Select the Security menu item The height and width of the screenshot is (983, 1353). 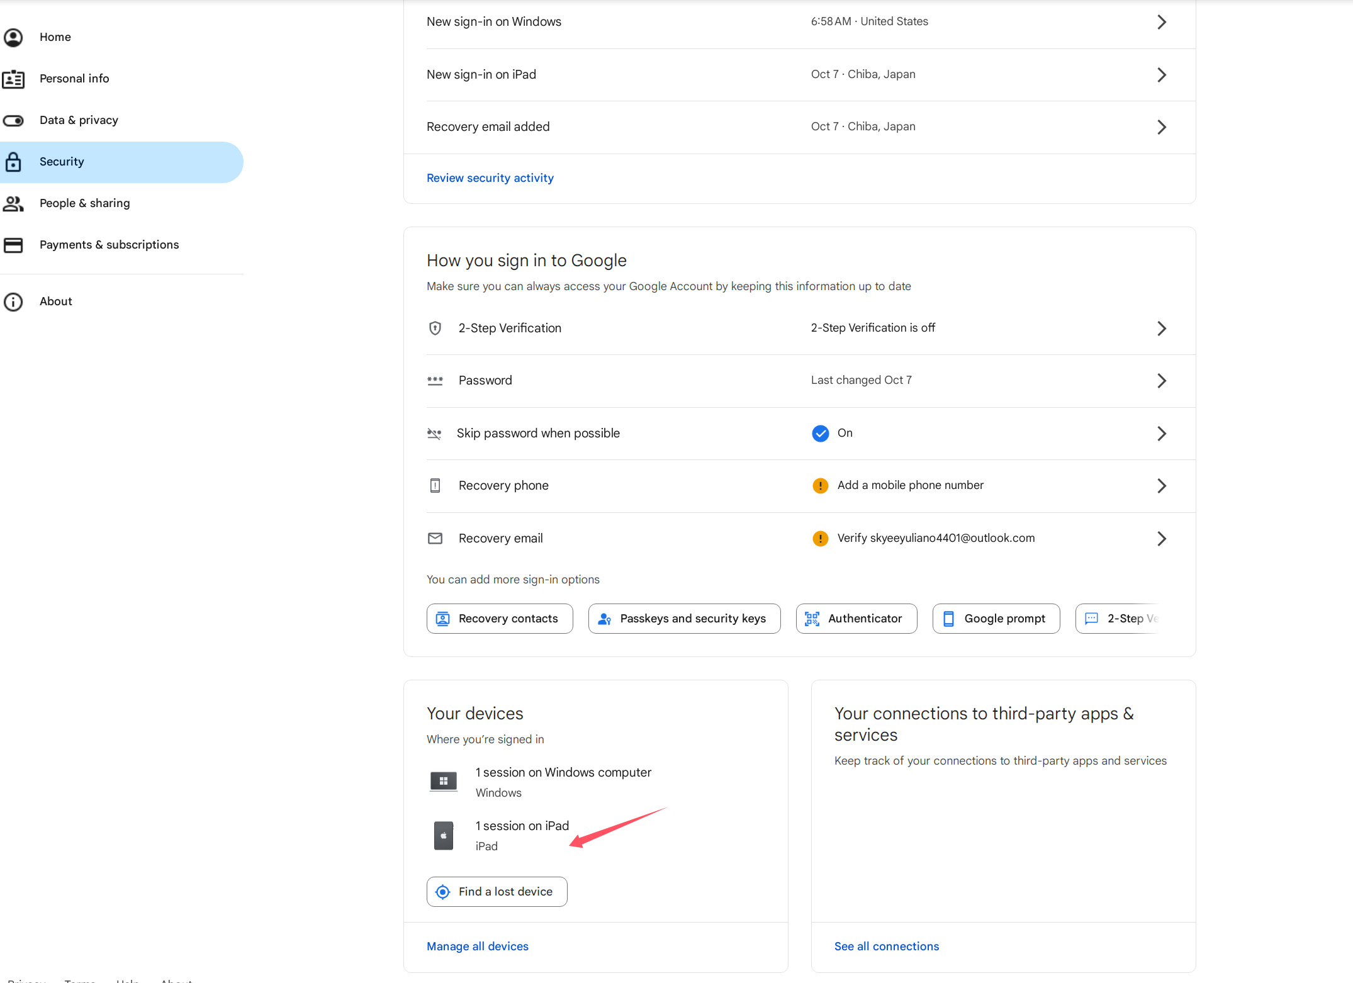(62, 162)
